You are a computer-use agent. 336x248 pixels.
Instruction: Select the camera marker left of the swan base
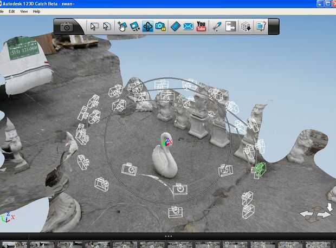pyautogui.click(x=130, y=169)
